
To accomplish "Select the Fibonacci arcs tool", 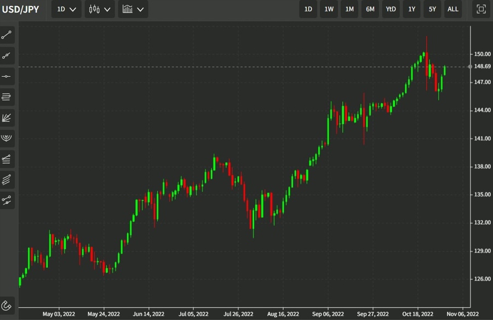I will [7, 139].
